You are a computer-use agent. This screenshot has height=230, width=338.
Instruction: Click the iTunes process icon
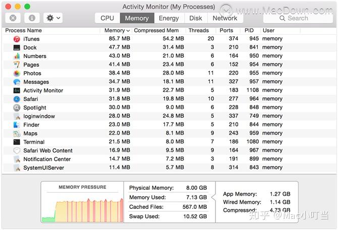[x=17, y=39]
